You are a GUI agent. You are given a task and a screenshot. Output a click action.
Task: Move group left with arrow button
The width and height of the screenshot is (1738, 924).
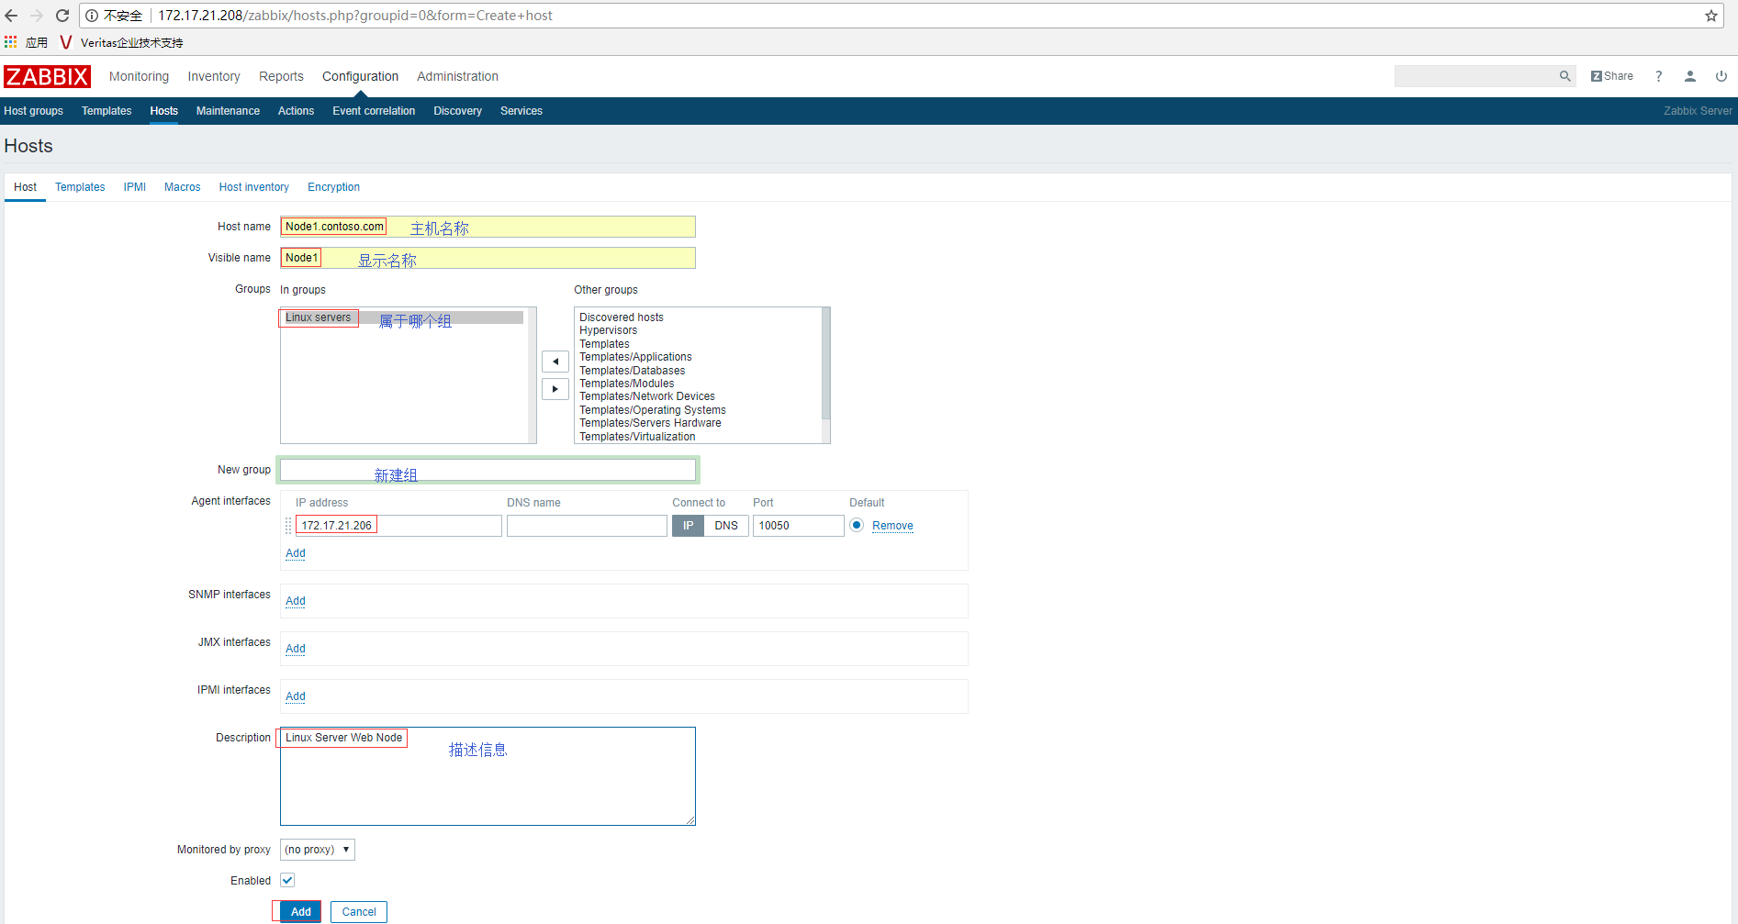(555, 362)
